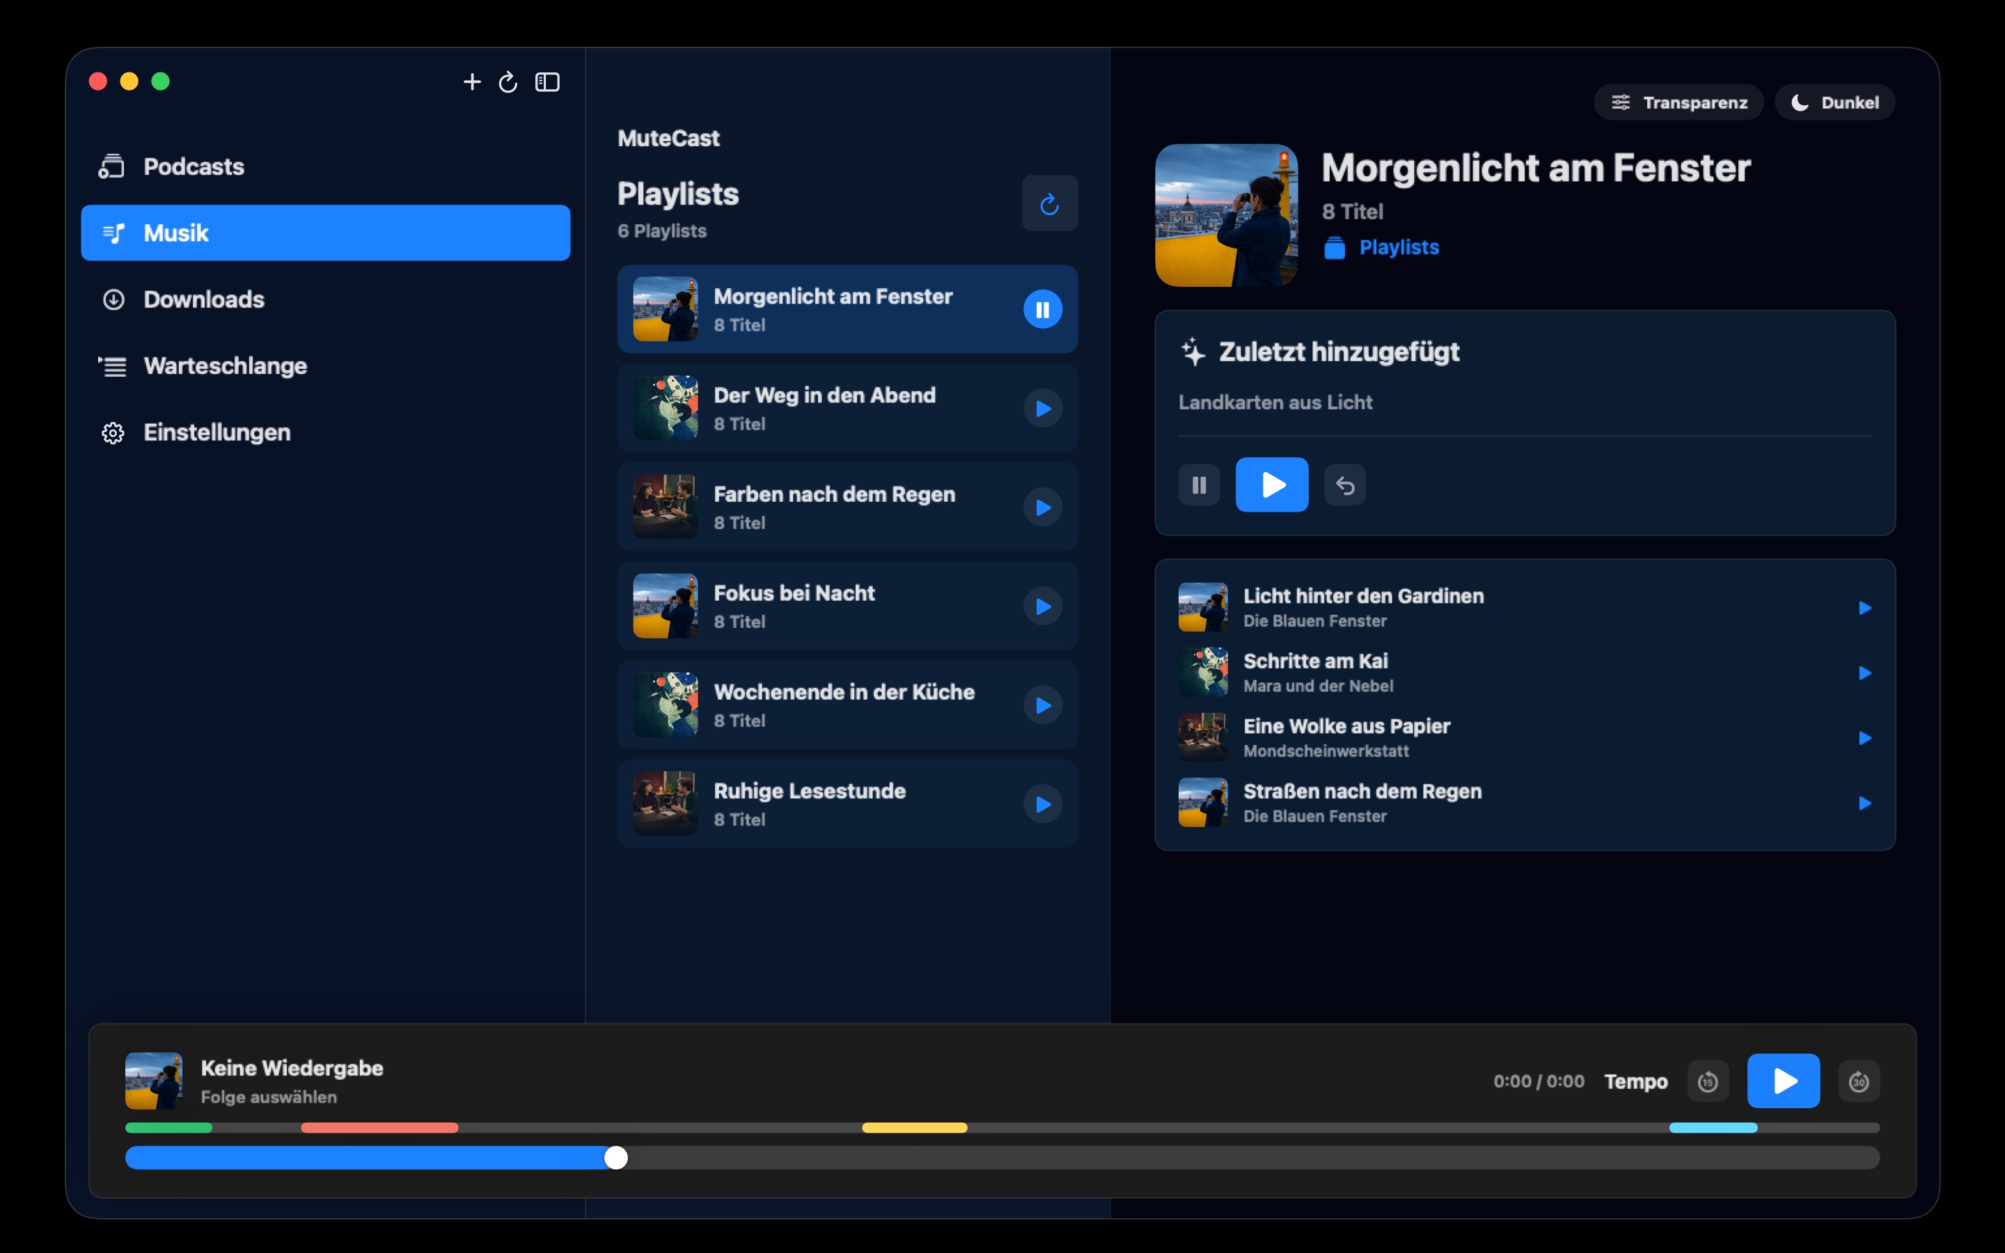Select Wochenende in der Küche row
The height and width of the screenshot is (1253, 2005).
(x=847, y=705)
